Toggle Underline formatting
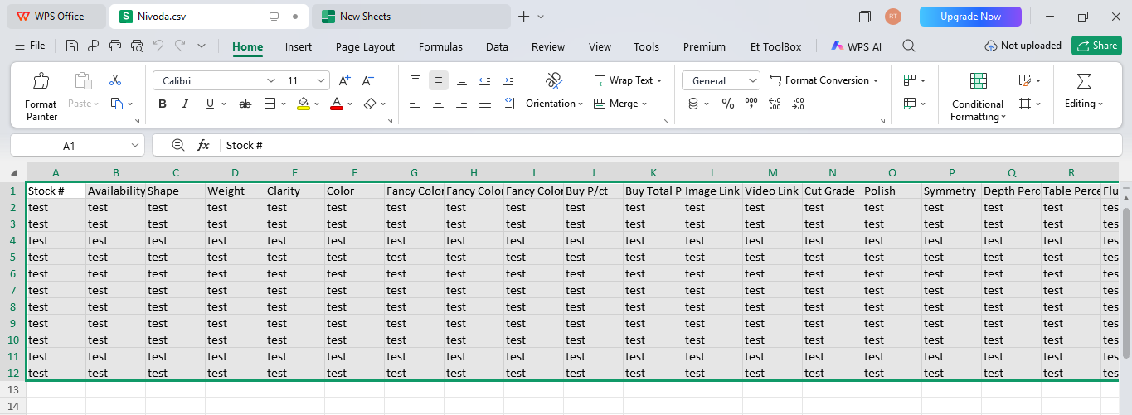The image size is (1132, 415). point(210,104)
